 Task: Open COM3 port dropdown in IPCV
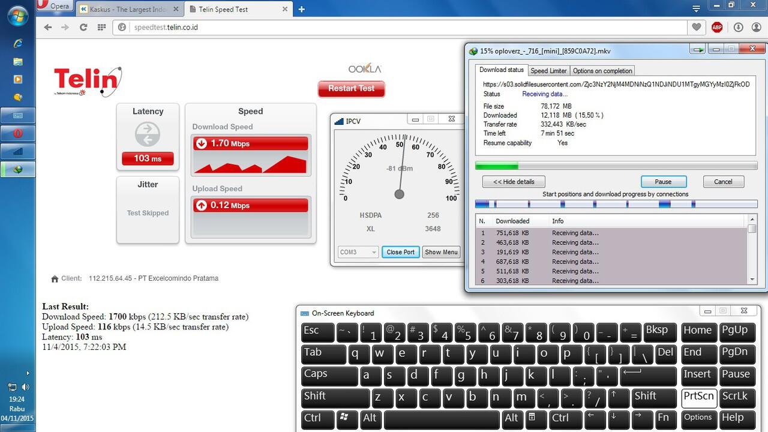point(358,252)
